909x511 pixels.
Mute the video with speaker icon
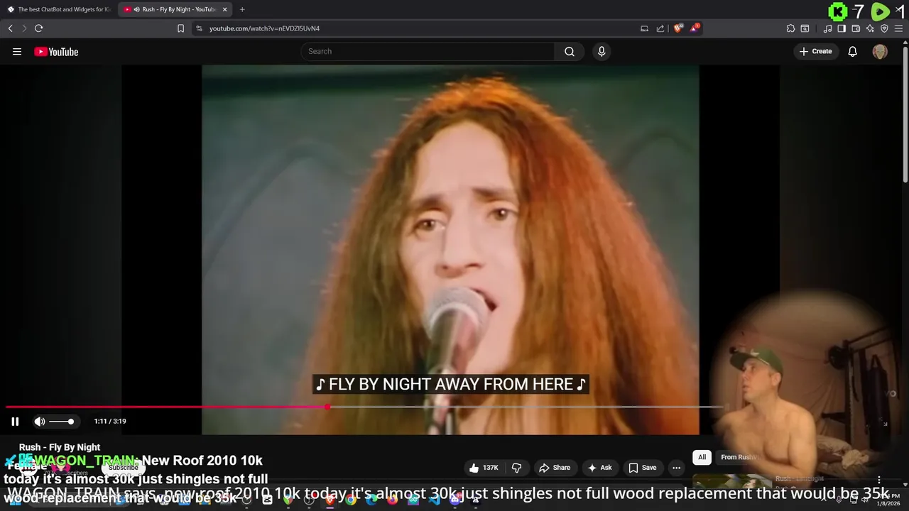coord(40,422)
